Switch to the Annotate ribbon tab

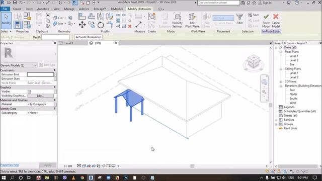(x=43, y=9)
